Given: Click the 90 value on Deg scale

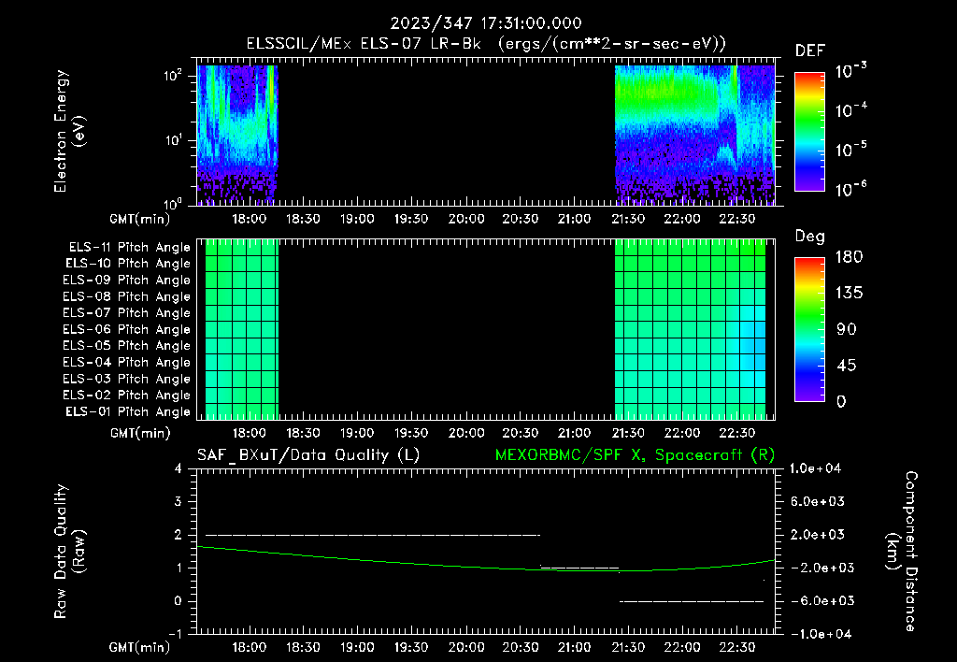Looking at the screenshot, I should (x=847, y=330).
